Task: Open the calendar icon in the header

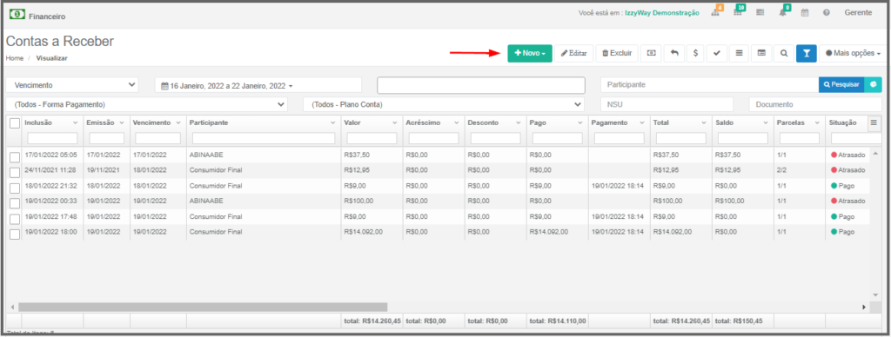Action: [805, 12]
